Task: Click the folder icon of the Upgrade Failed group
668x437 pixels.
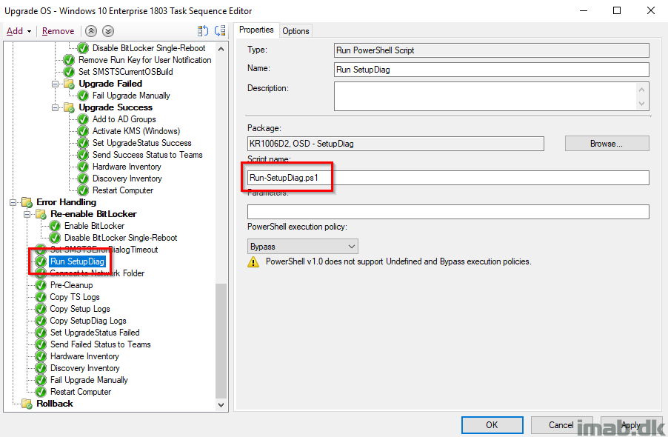Action: coord(69,84)
